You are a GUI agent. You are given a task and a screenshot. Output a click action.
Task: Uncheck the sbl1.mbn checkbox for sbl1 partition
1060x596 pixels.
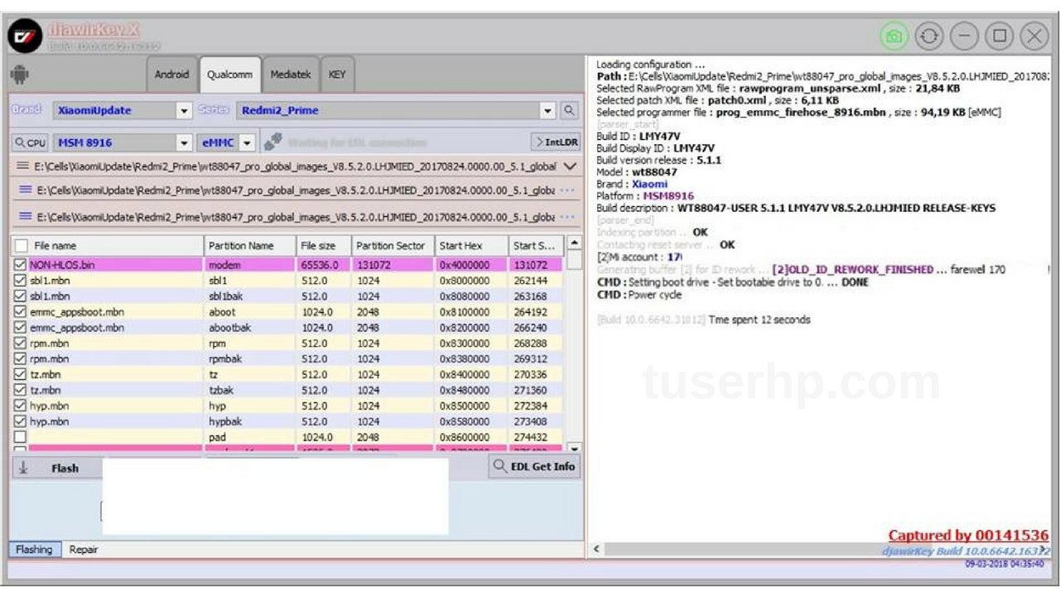21,281
